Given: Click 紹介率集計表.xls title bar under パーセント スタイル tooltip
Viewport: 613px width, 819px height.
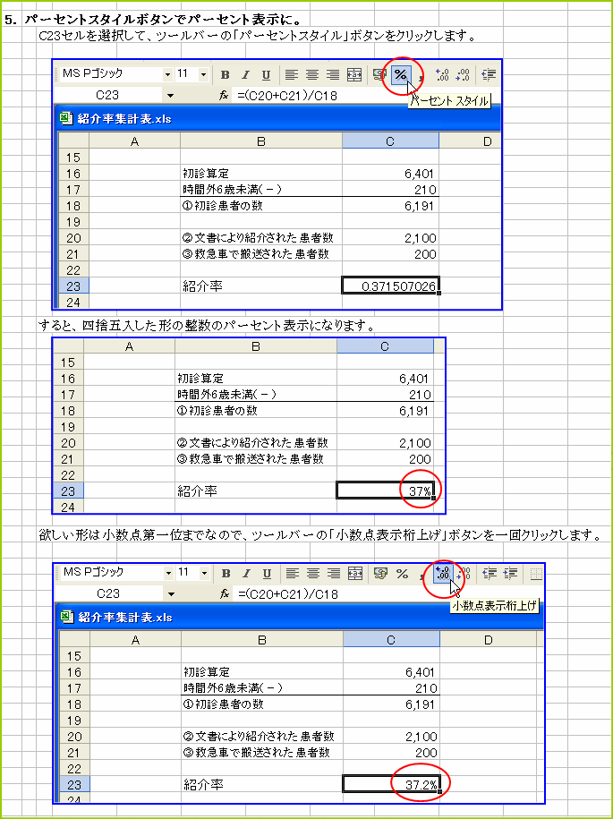Looking at the screenshot, I should 277,118.
